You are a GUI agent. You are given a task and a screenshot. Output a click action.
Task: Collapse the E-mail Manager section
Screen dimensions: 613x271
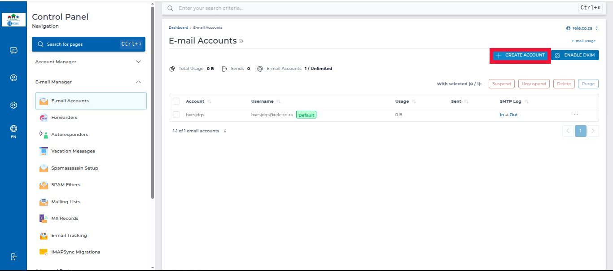pos(138,82)
